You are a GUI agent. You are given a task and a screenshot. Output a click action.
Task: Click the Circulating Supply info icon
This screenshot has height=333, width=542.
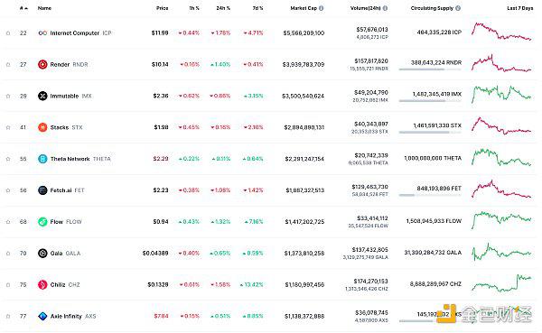(x=458, y=8)
